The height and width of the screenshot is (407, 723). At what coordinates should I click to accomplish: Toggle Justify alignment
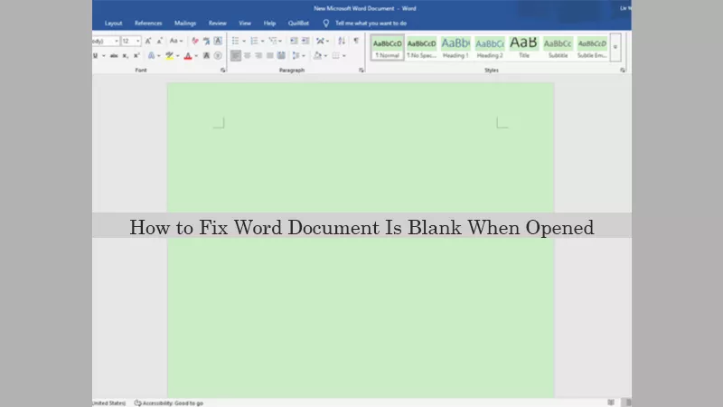tap(270, 56)
